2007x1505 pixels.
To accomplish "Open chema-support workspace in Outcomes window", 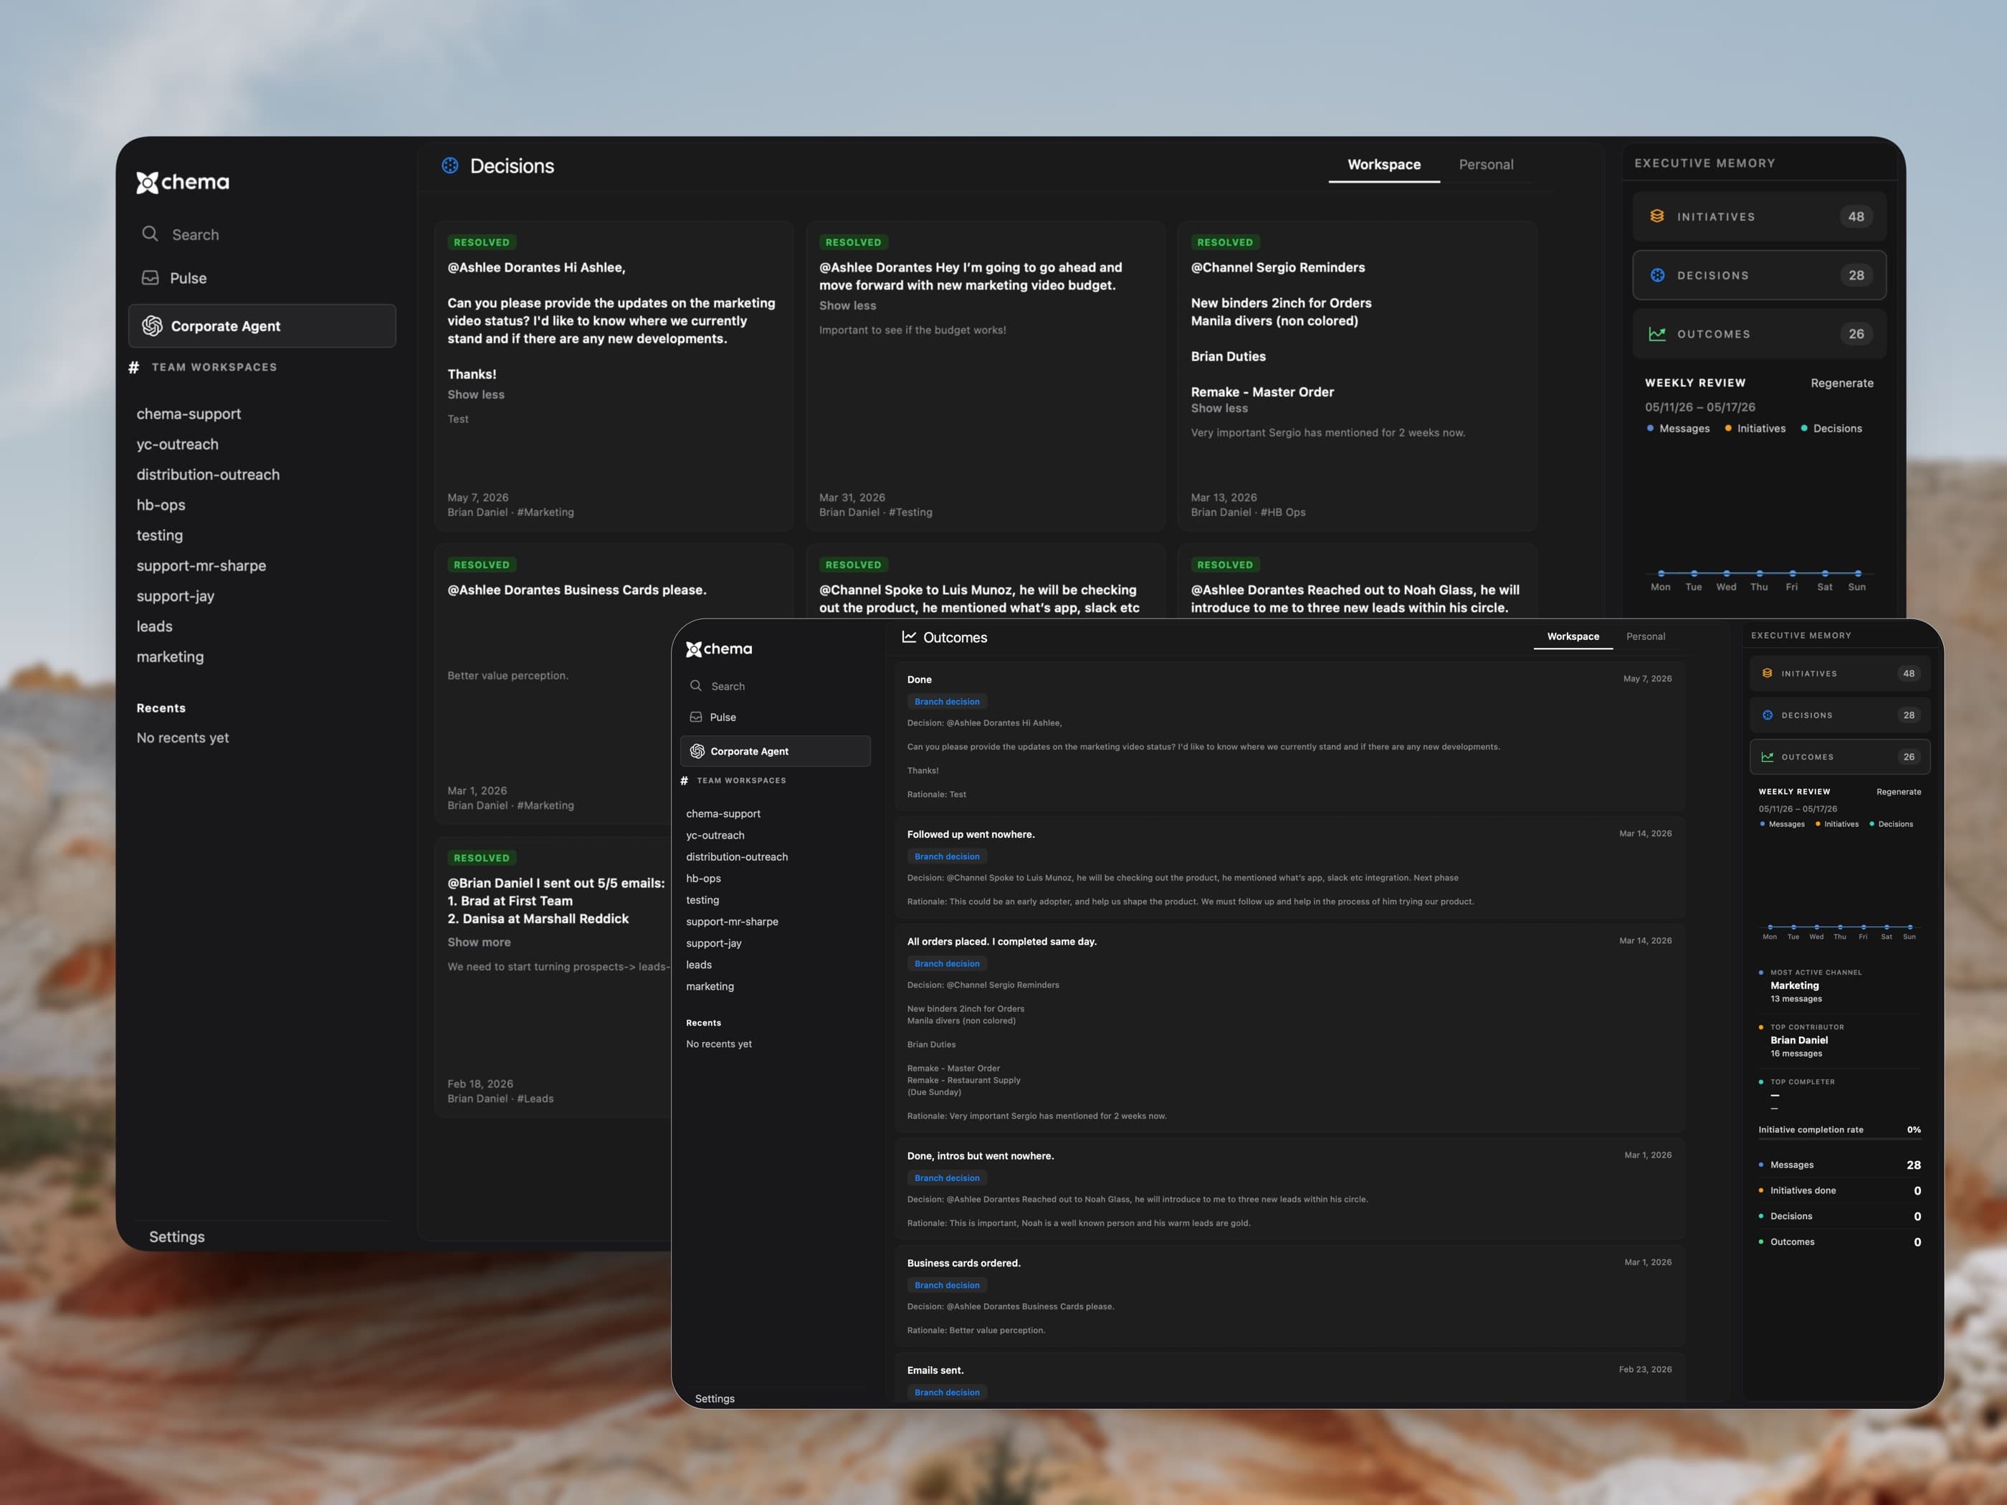I will (x=723, y=813).
